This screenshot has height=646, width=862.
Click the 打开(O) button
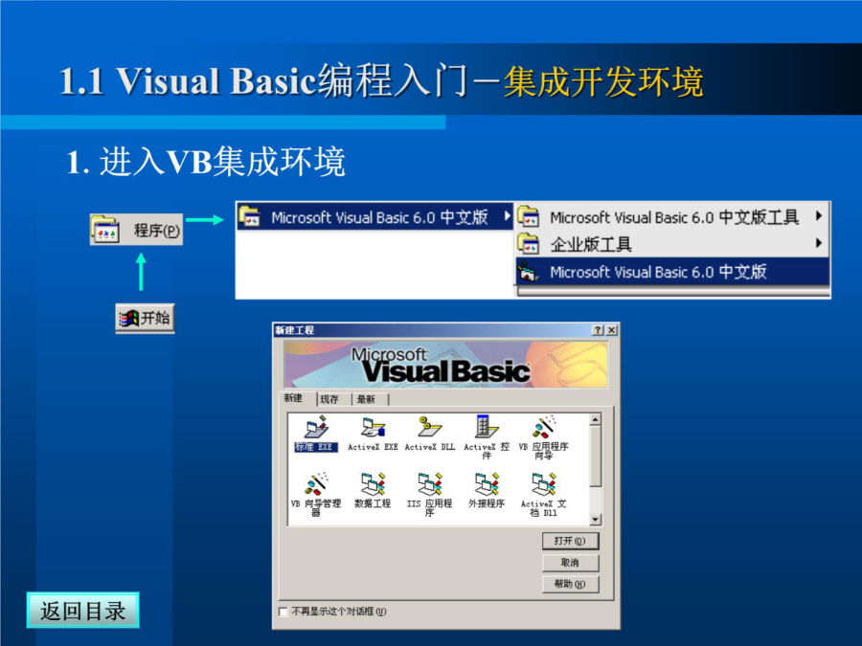(x=570, y=541)
